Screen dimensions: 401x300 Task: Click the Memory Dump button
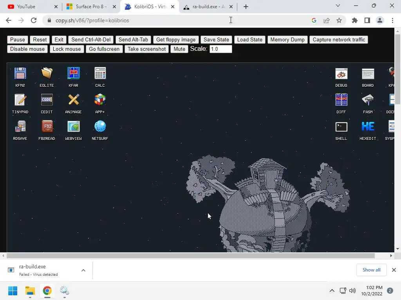click(287, 39)
